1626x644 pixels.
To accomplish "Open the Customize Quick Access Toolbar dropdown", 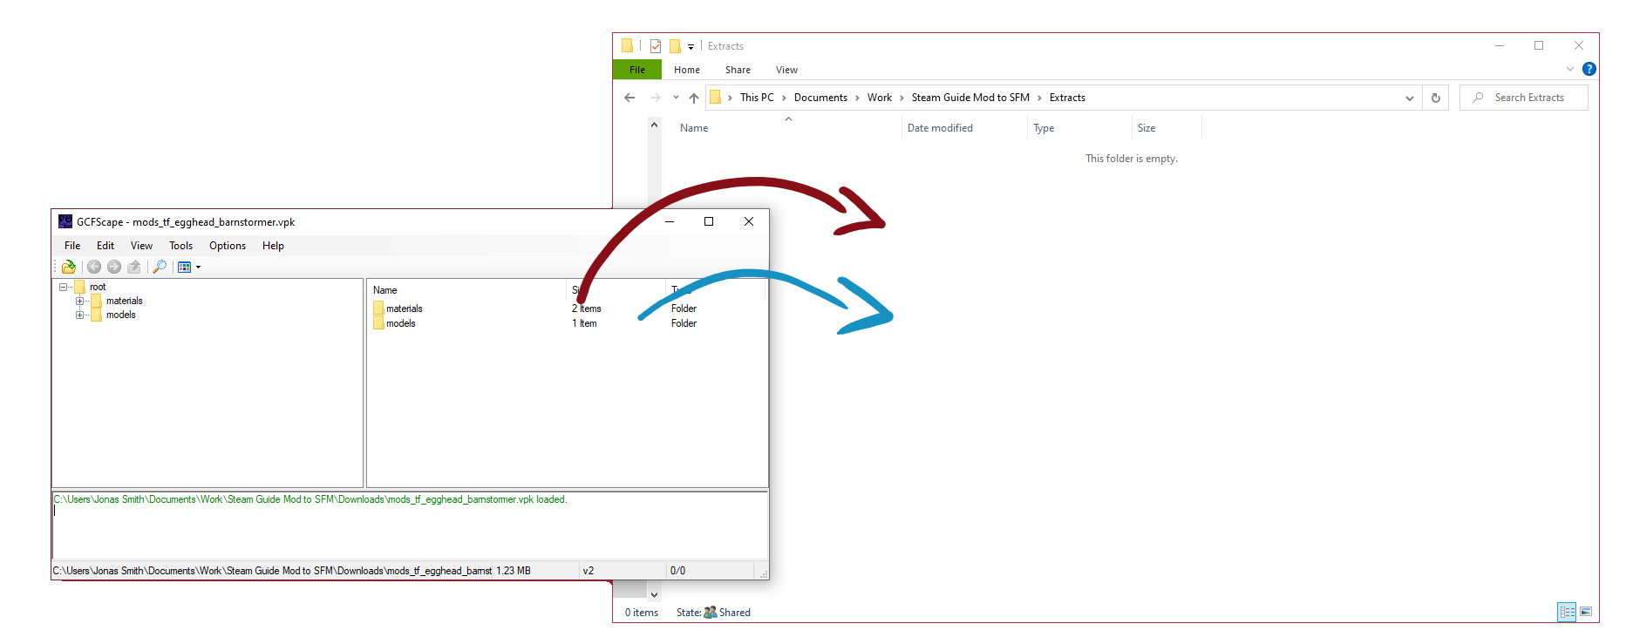I will click(691, 47).
